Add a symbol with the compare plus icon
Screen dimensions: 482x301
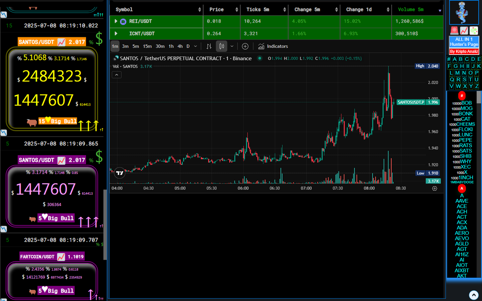pos(245,46)
